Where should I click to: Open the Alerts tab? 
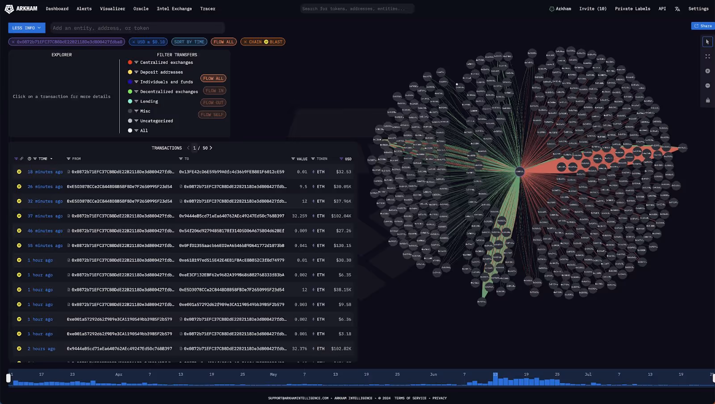point(84,9)
